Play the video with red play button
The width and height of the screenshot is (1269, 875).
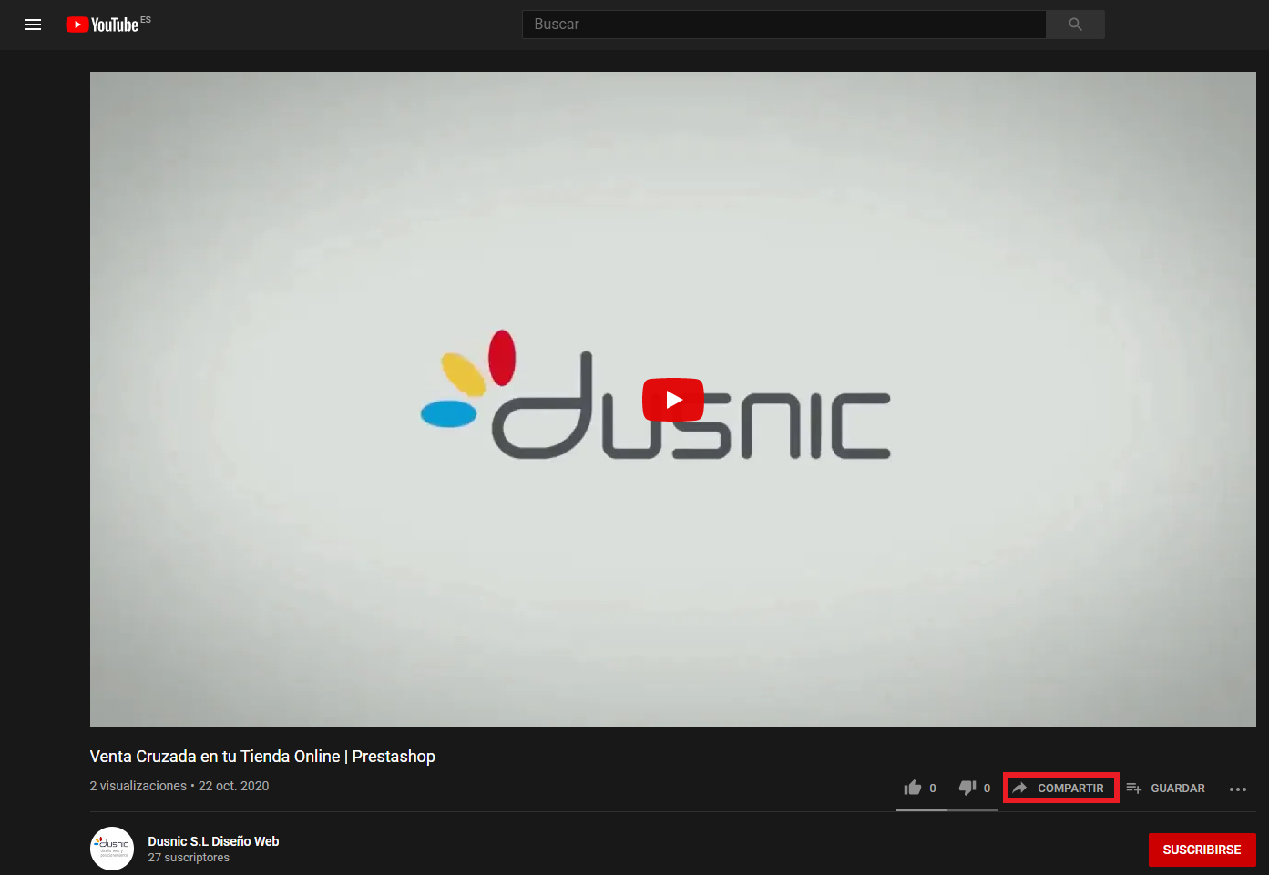pyautogui.click(x=673, y=400)
